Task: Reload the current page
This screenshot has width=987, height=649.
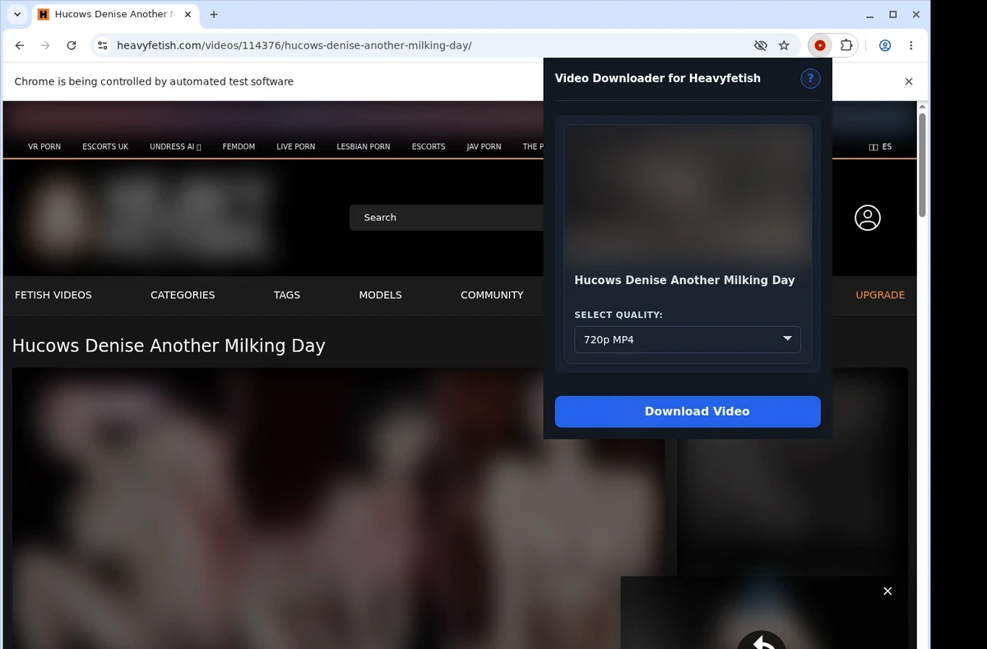Action: point(72,46)
